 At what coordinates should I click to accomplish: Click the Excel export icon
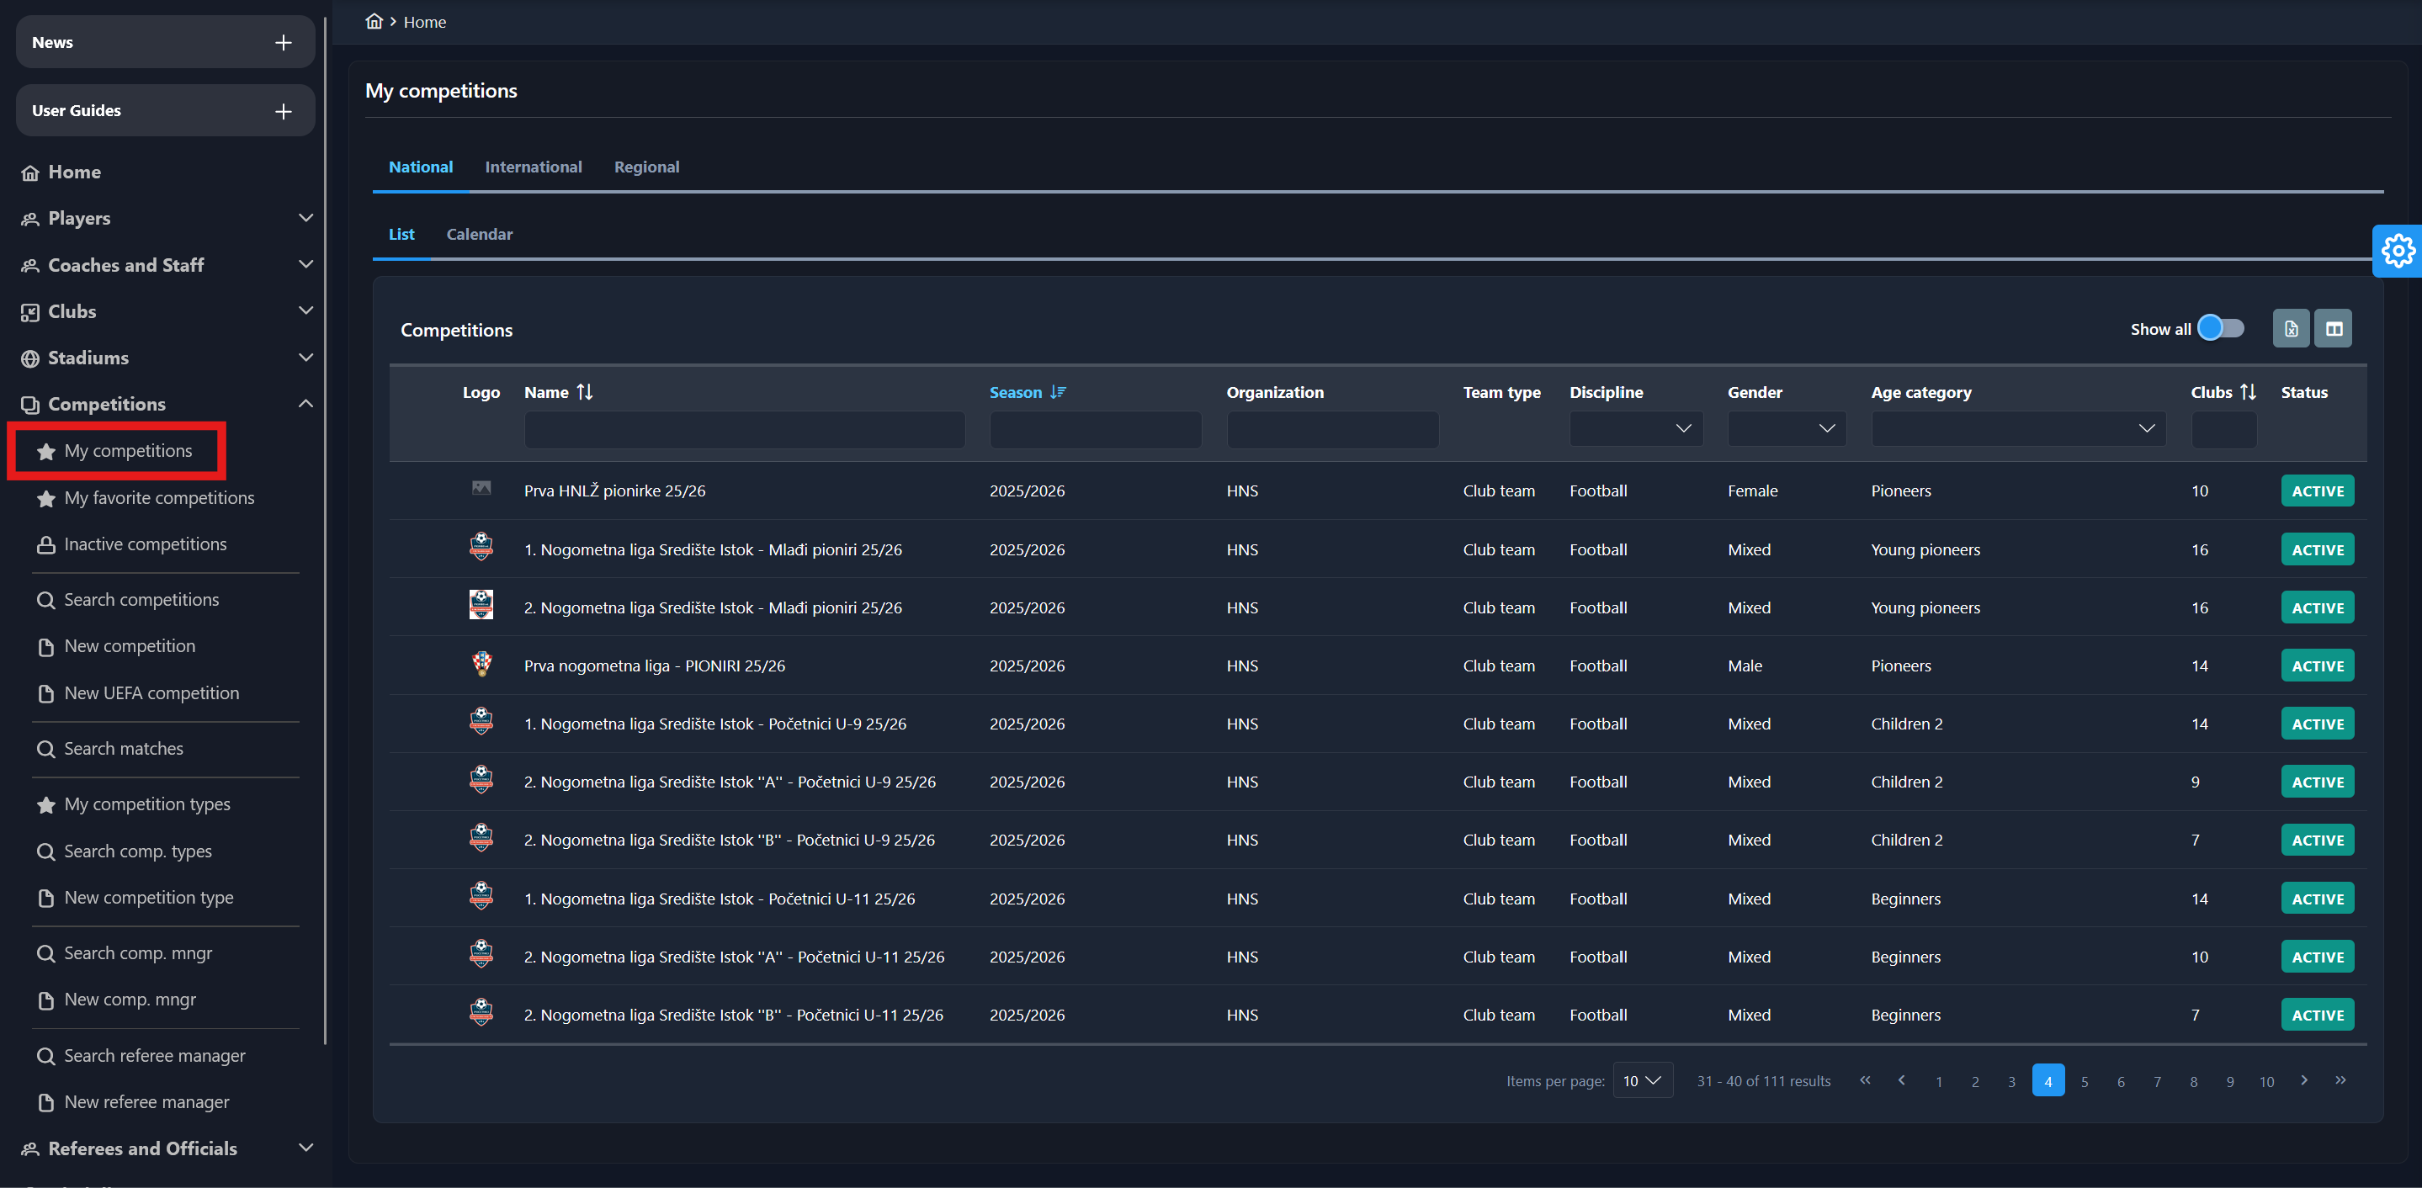click(2291, 329)
